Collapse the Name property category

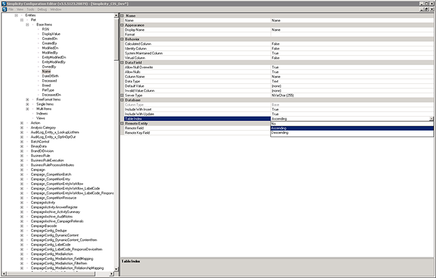(122, 16)
